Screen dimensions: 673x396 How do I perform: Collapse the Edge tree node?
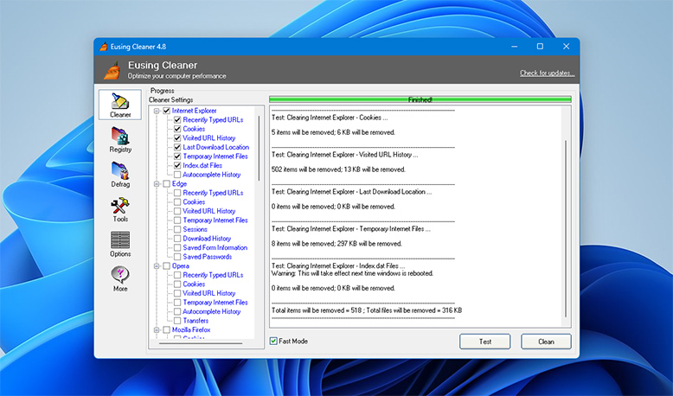point(157,183)
